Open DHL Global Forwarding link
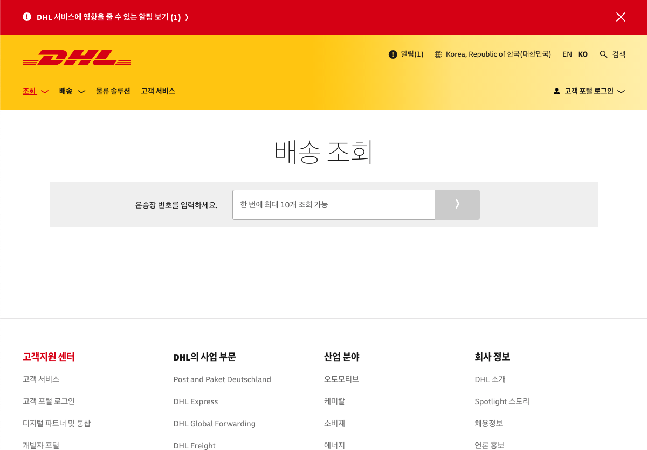This screenshot has height=450, width=647. point(215,424)
